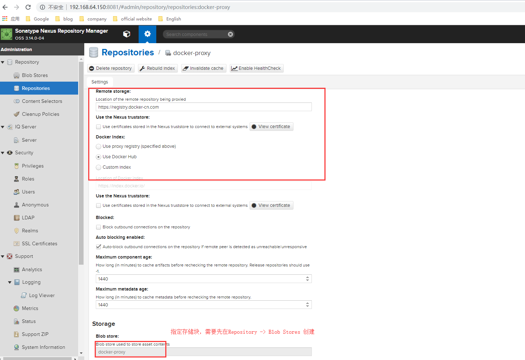This screenshot has width=525, height=360.
Task: Click Enable HealthCheck button
Action: pos(256,68)
